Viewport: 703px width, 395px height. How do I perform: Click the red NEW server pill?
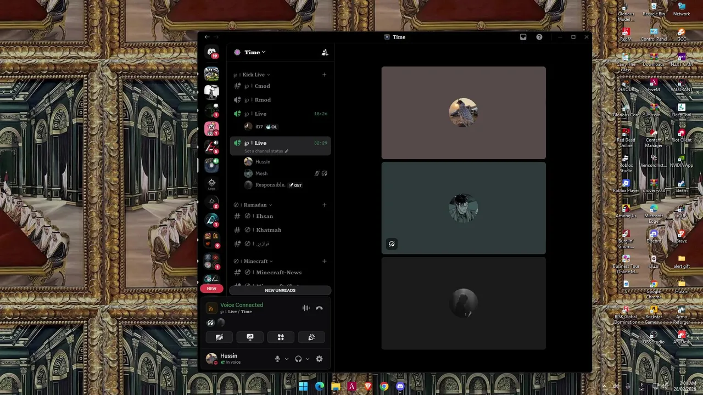pos(211,289)
